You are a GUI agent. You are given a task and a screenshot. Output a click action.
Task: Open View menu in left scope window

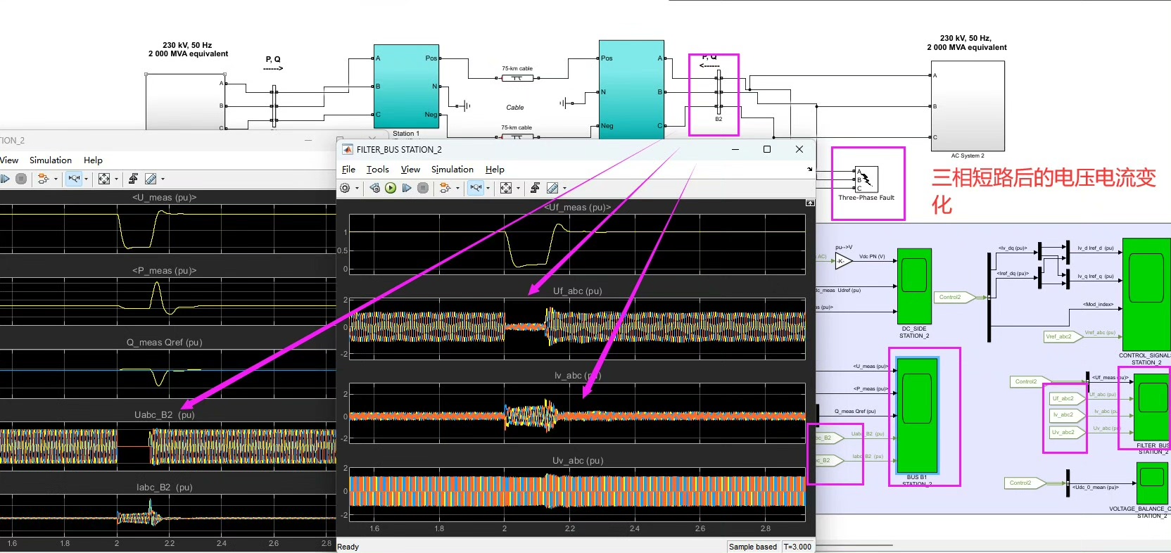(8, 160)
